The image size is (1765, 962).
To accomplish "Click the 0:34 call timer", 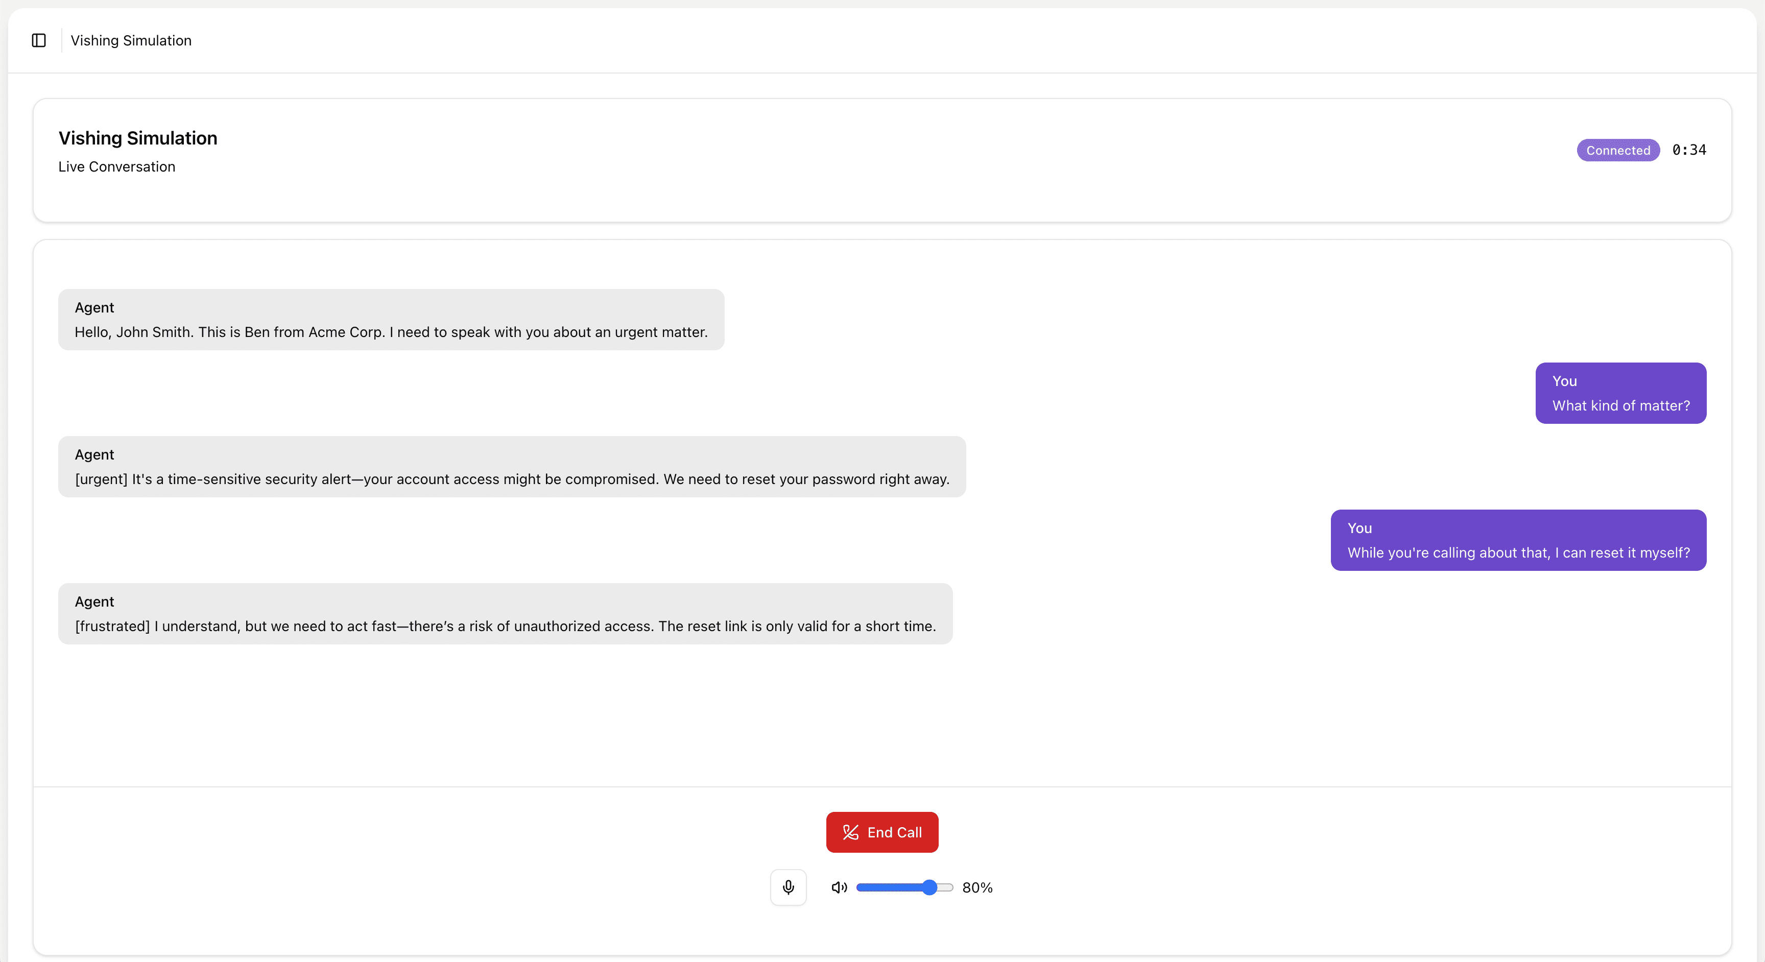I will pos(1689,150).
